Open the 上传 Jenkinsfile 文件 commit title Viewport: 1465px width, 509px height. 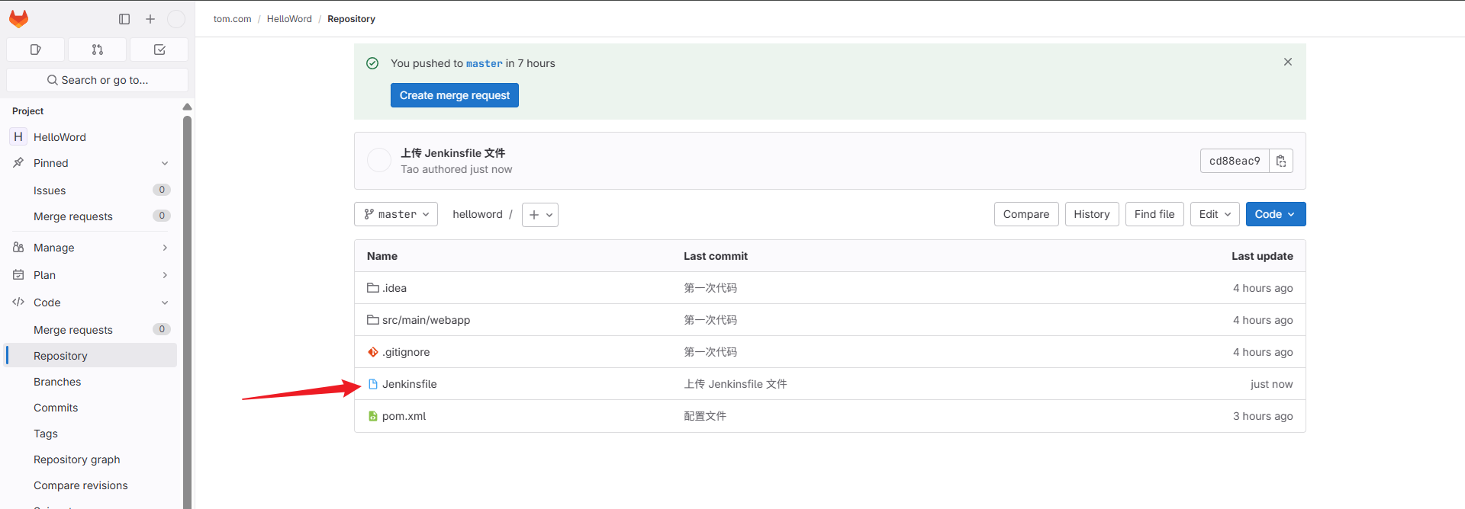(453, 153)
